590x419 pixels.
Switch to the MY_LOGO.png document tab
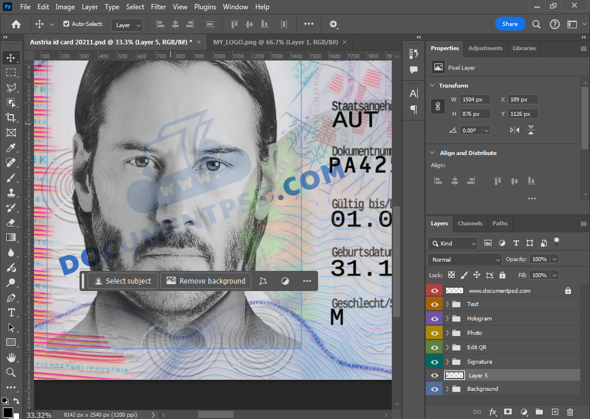click(275, 42)
